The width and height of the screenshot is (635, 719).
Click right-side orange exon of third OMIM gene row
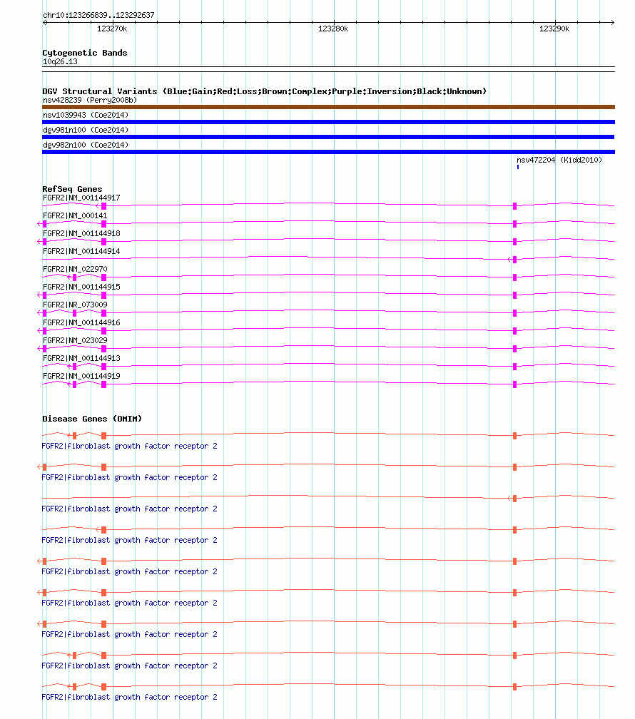(515, 499)
